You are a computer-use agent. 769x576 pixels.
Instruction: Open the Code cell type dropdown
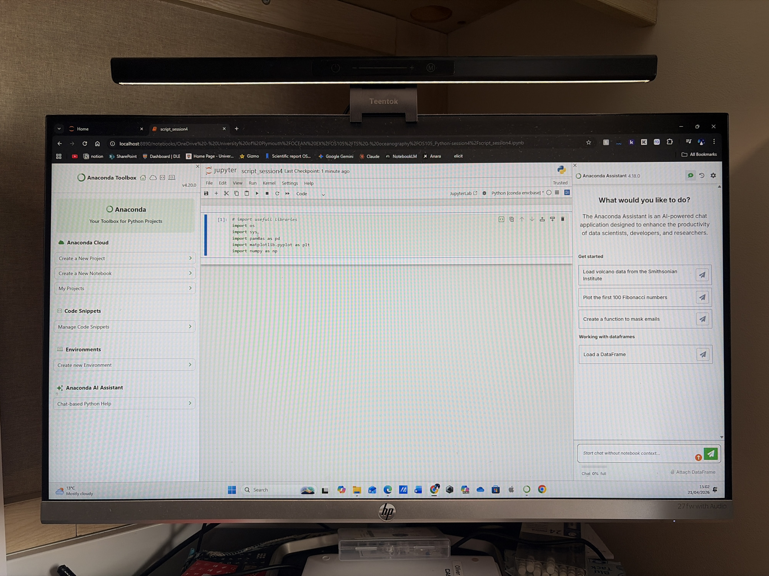point(310,194)
